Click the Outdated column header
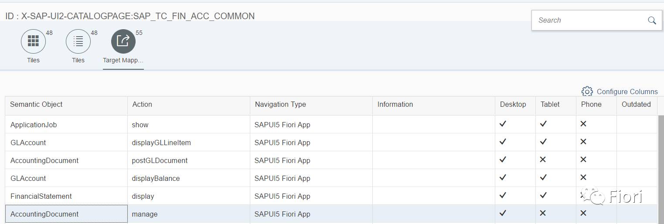The image size is (664, 224). pos(636,105)
